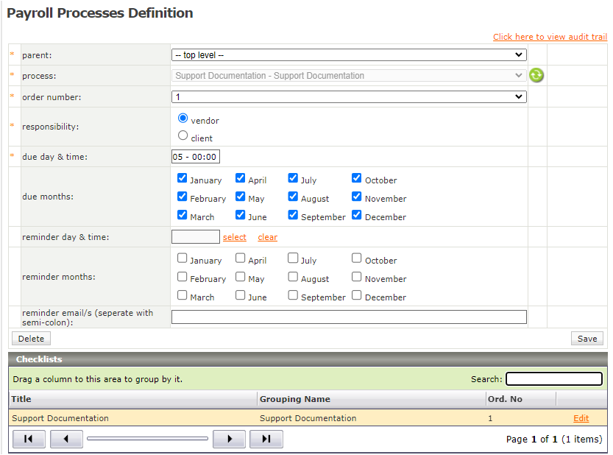Go to next checklist page
The image size is (613, 455).
[x=229, y=439]
